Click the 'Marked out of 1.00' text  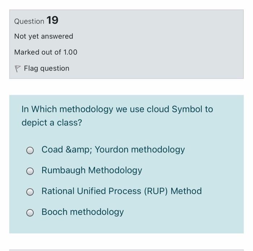tap(46, 52)
